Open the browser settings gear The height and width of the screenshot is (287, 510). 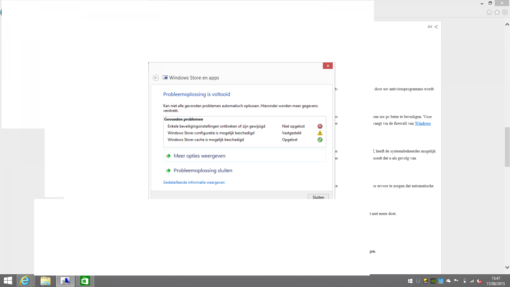pos(504,12)
